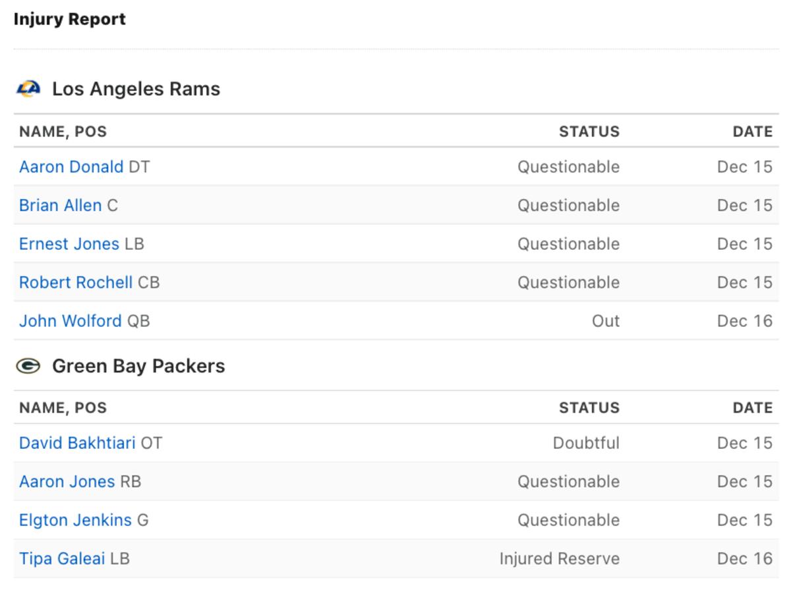Select the Tipa Galeai player link

[62, 559]
